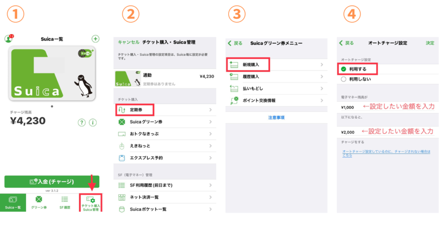Image resolution: width=440 pixels, height=247 pixels.
Task: Tap the Suicaグリーン券 clover icon in list
Action: tap(122, 122)
